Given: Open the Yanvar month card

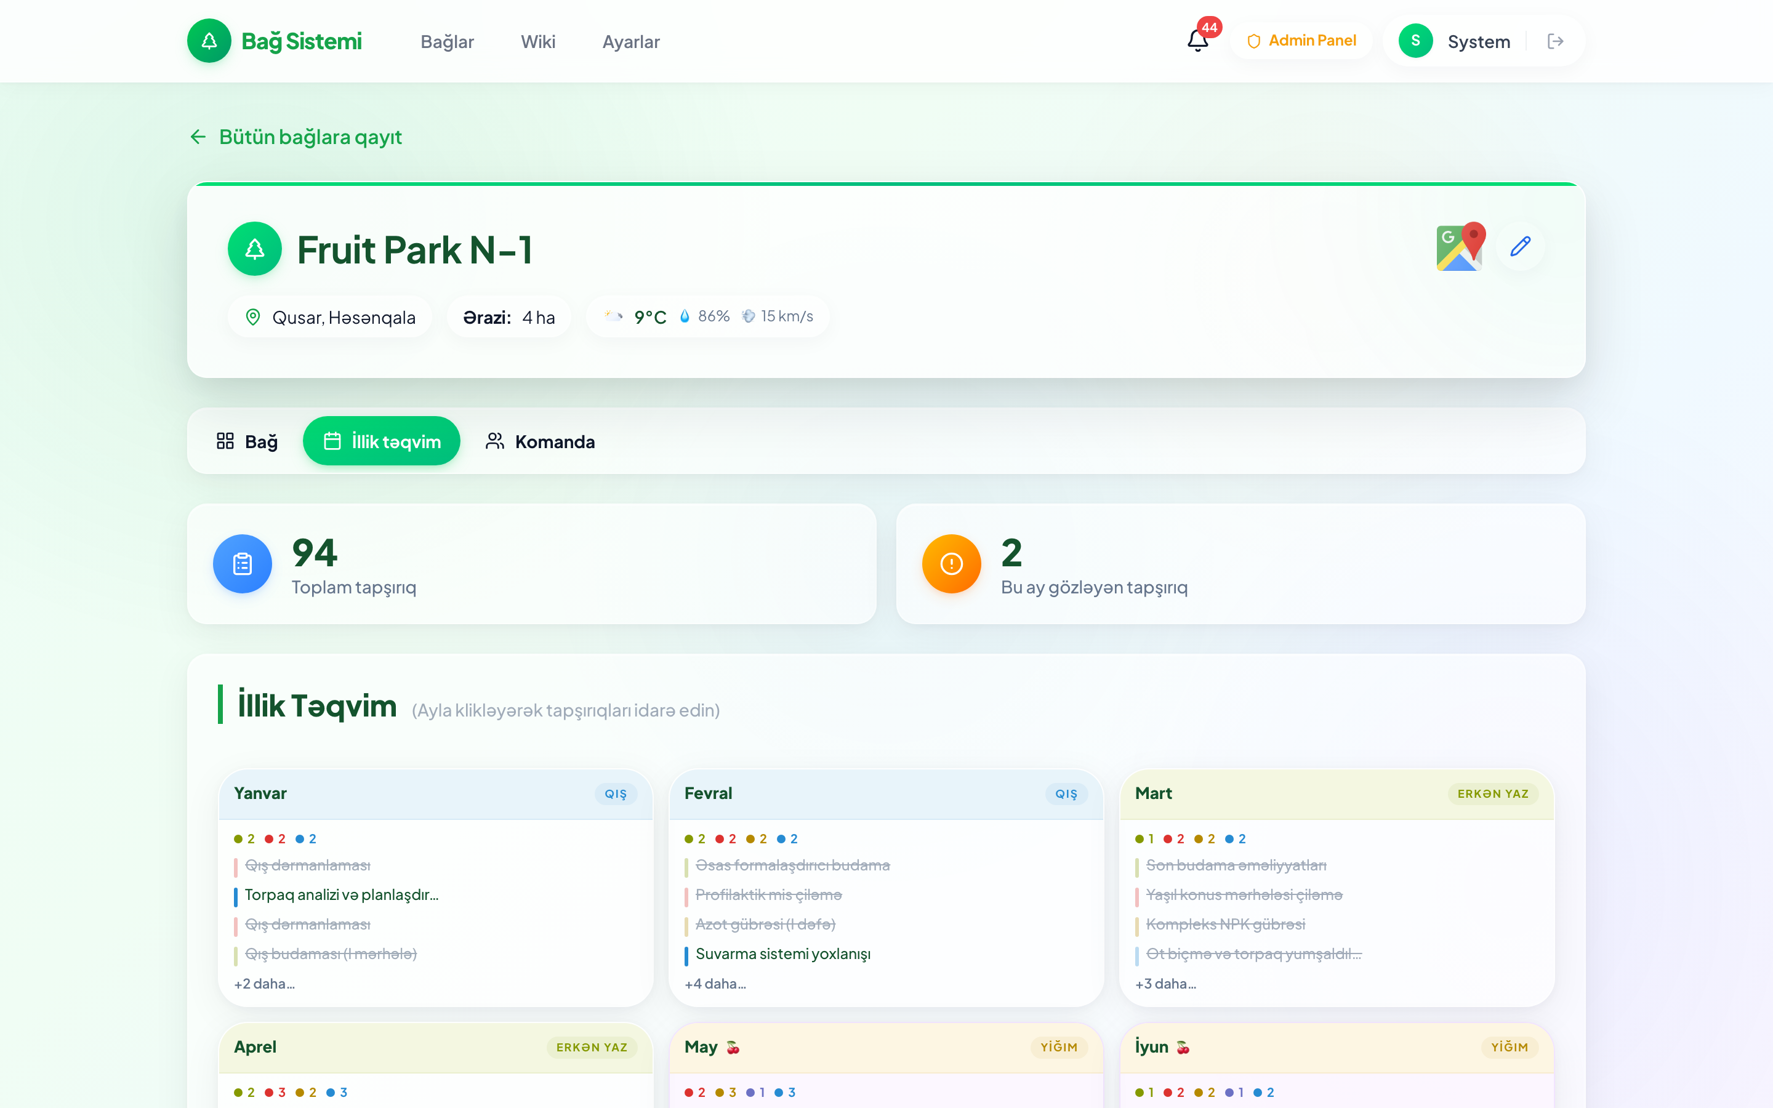Looking at the screenshot, I should (x=436, y=888).
